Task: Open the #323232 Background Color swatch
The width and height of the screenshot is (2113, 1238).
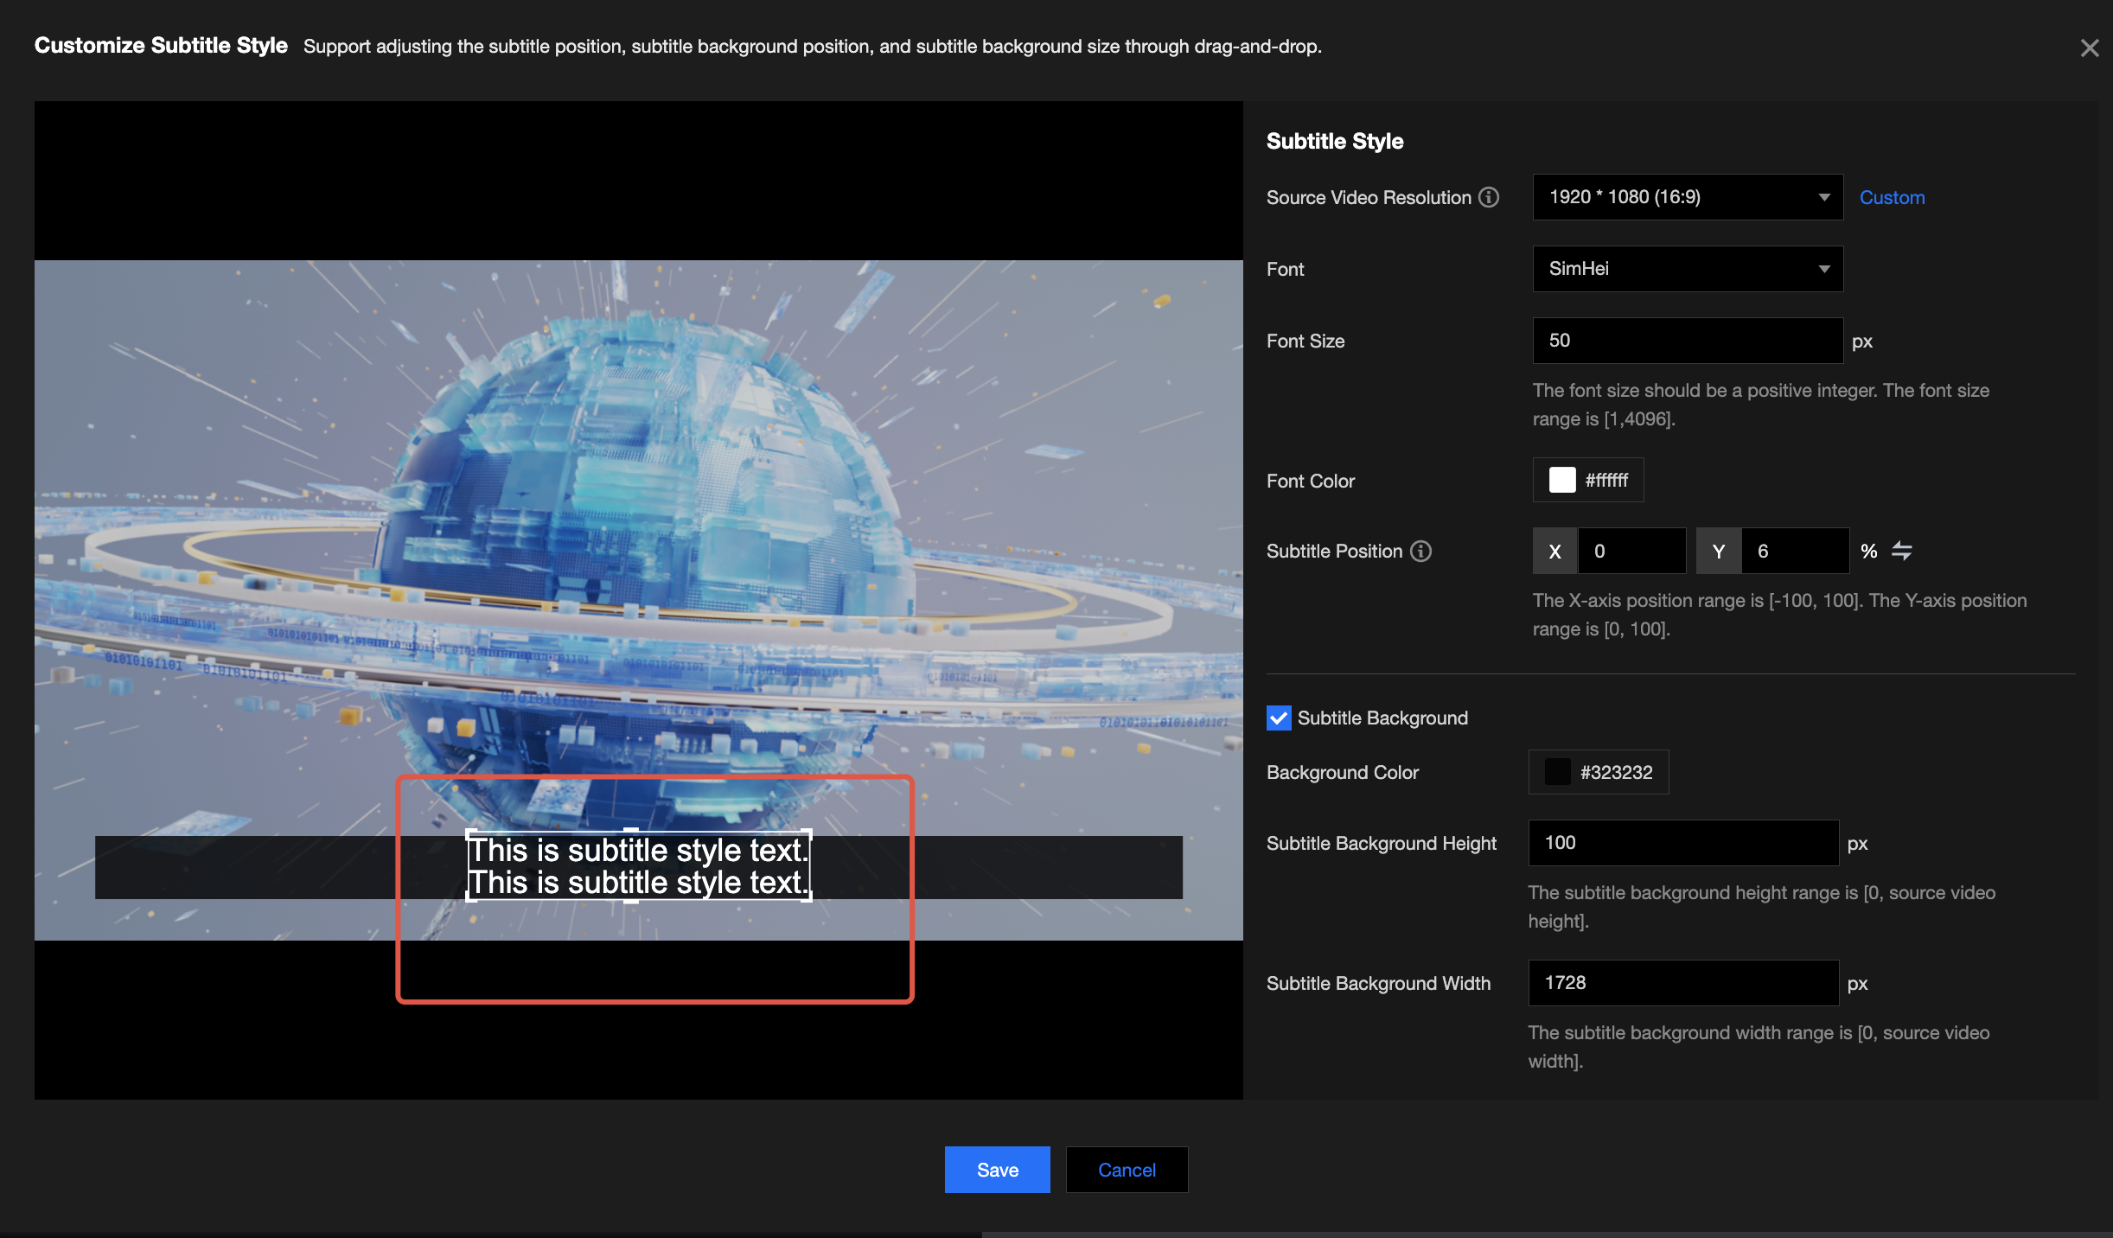Action: (x=1558, y=772)
